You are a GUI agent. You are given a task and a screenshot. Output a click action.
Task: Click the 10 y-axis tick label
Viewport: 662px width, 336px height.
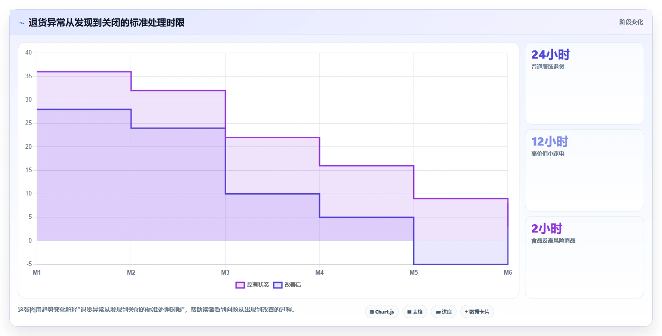tap(28, 194)
